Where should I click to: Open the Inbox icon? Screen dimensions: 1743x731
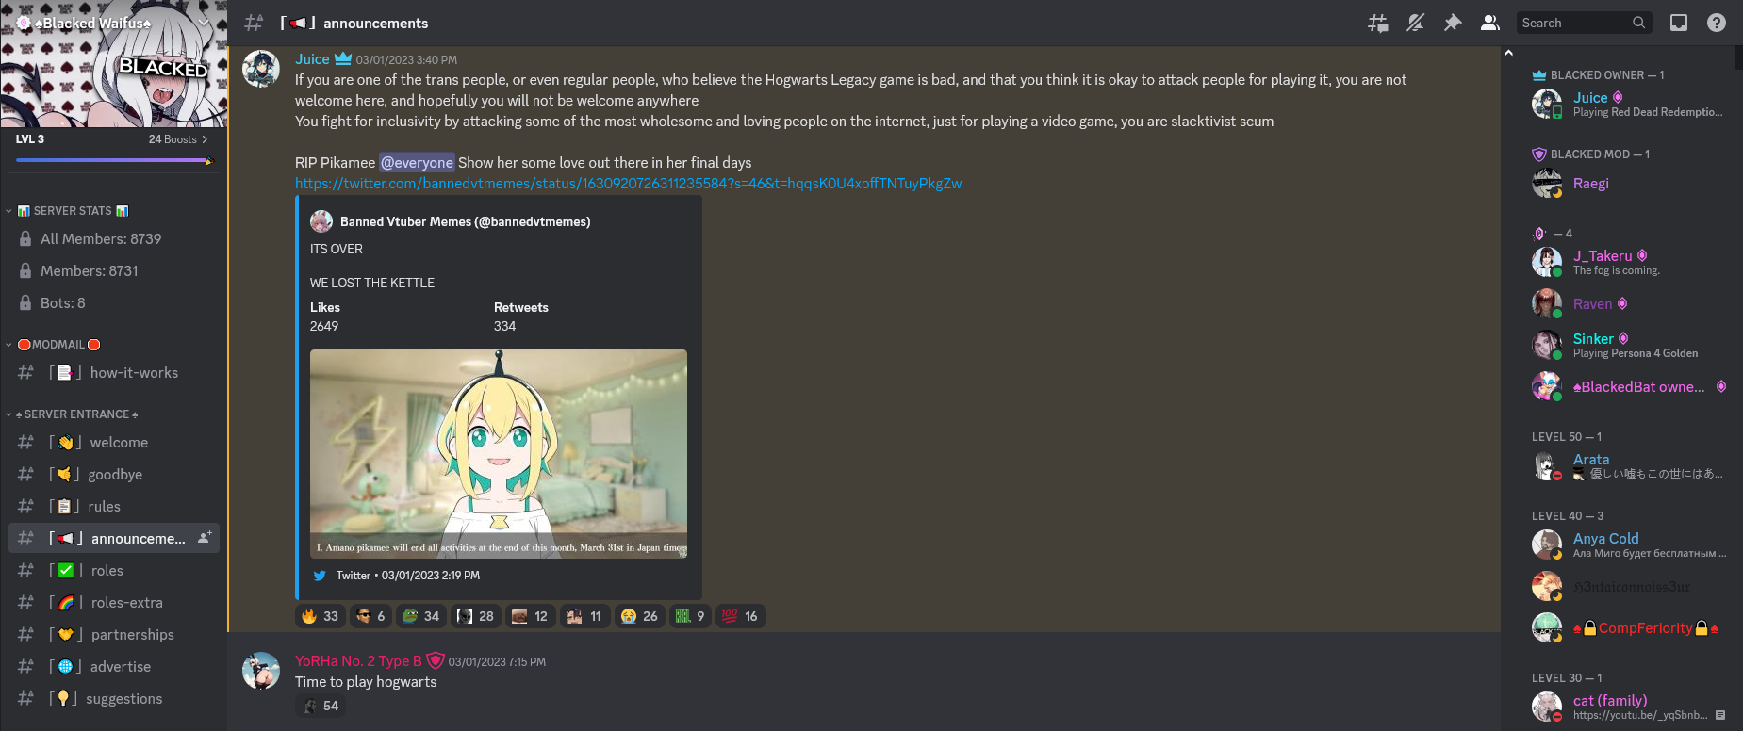(1679, 23)
